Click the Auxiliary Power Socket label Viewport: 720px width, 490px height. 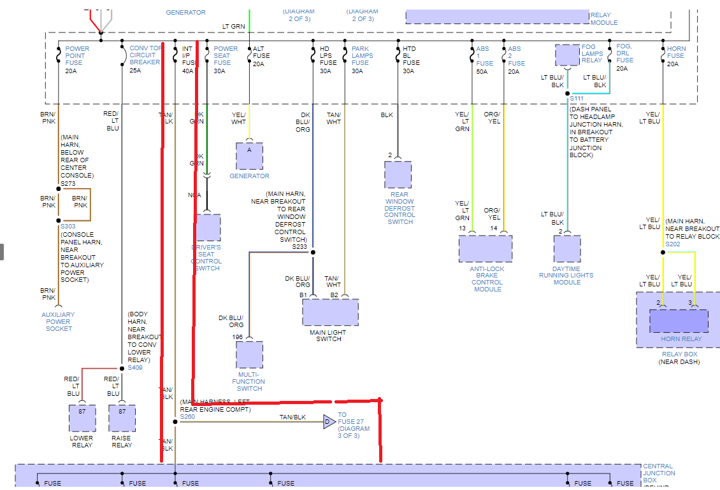(58, 321)
